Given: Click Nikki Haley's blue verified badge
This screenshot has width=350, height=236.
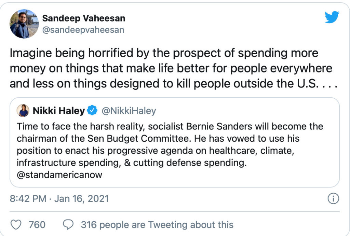Looking at the screenshot, I should pyautogui.click(x=92, y=111).
